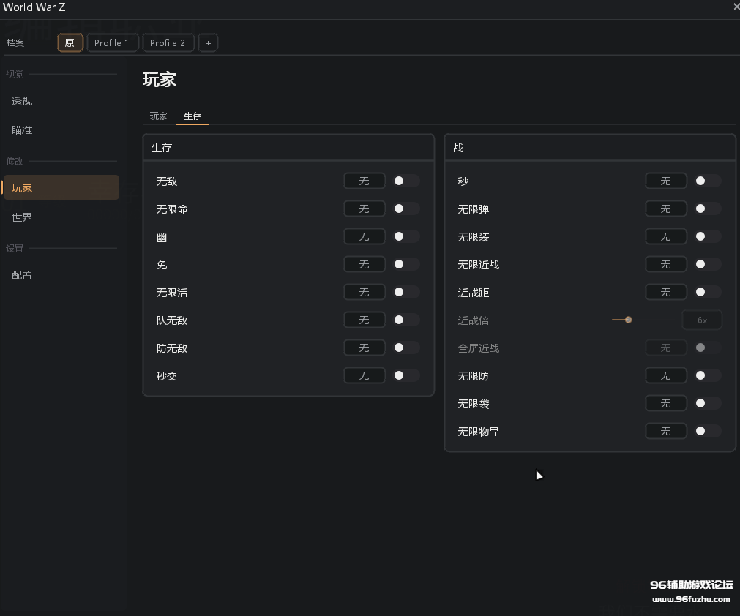Switch to Profile 1

112,43
